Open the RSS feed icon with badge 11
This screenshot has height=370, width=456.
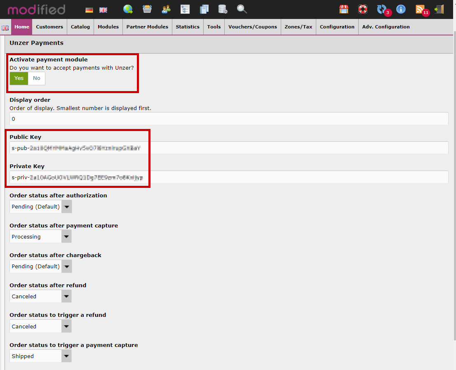[x=422, y=10]
